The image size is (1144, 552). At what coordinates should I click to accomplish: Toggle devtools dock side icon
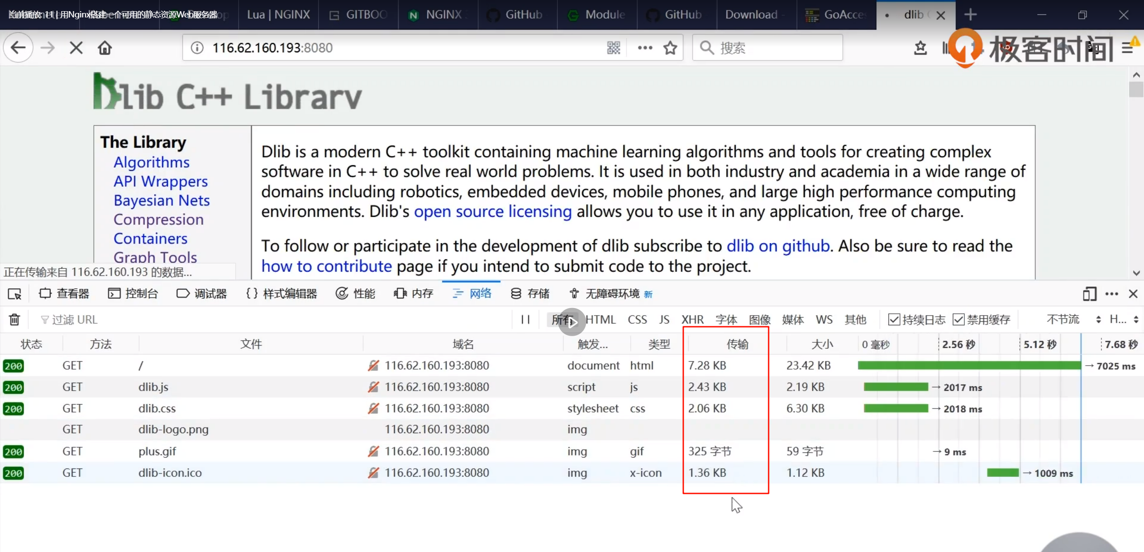point(1089,294)
